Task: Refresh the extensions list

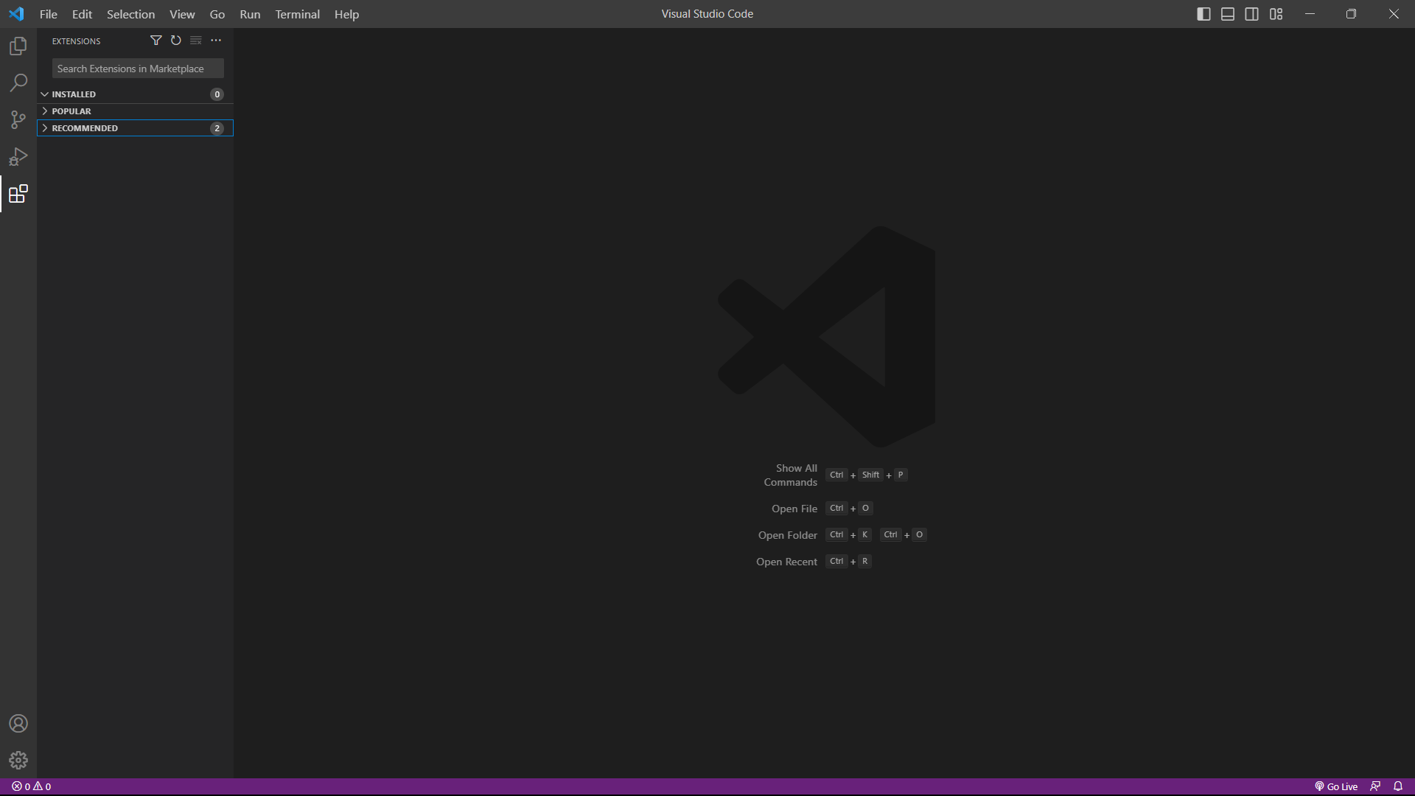Action: 175,41
